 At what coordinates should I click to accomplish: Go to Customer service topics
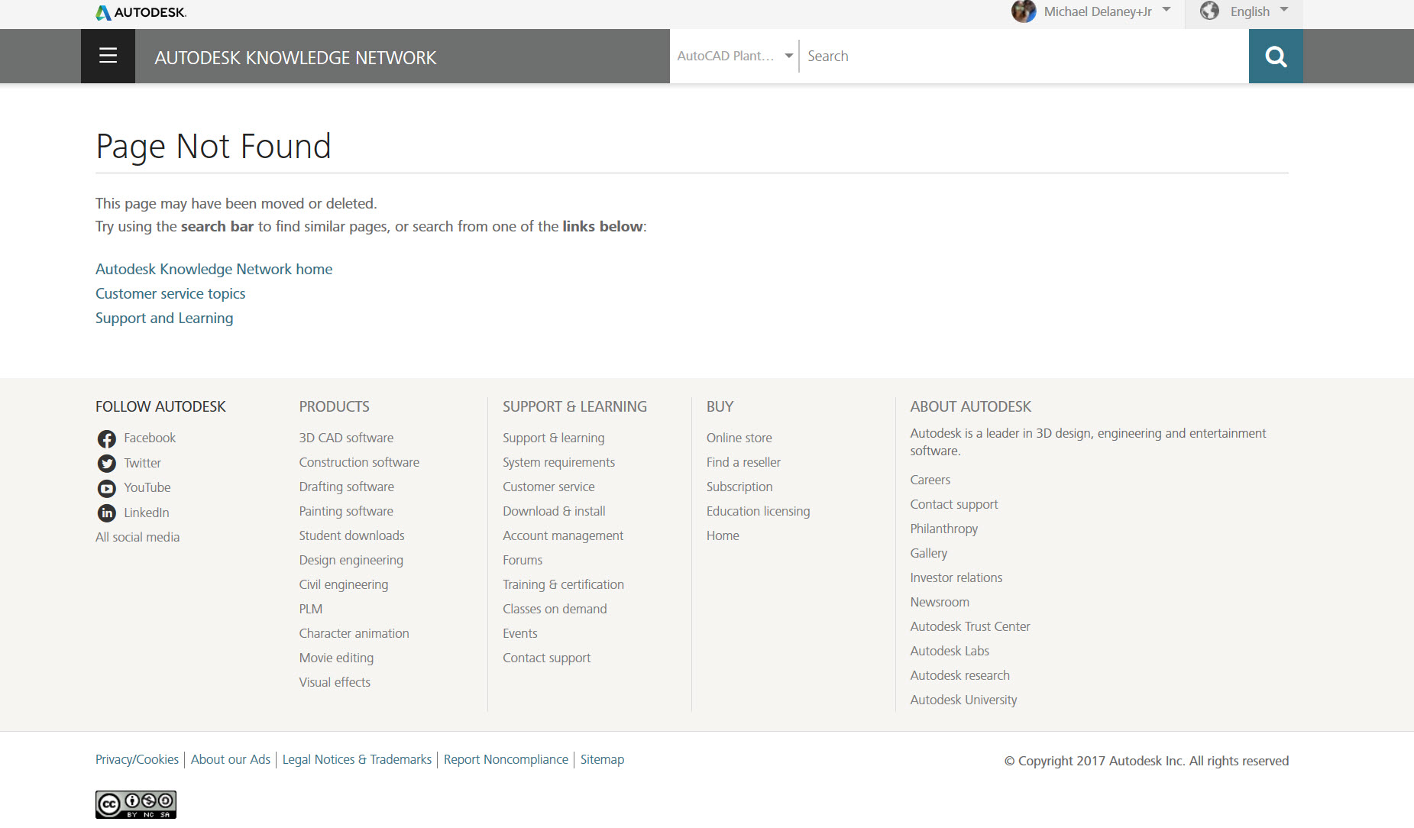pos(170,293)
